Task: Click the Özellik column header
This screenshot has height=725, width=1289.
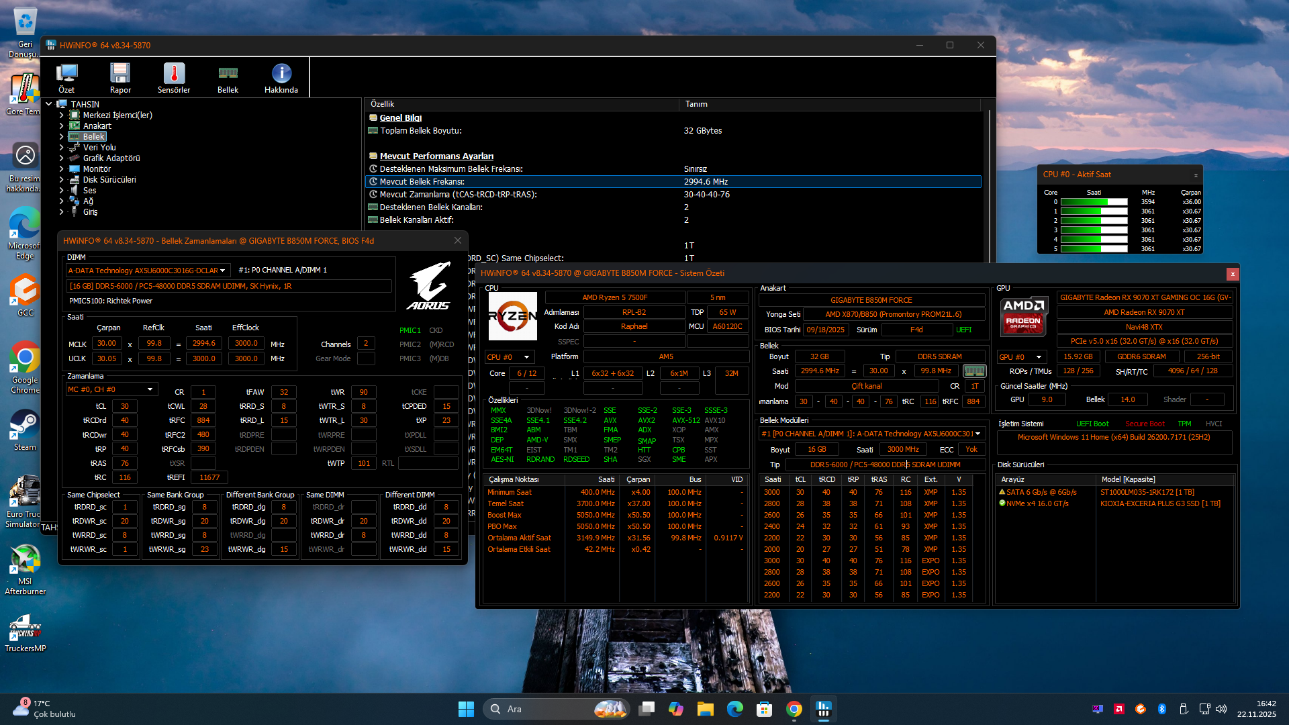Action: tap(522, 104)
